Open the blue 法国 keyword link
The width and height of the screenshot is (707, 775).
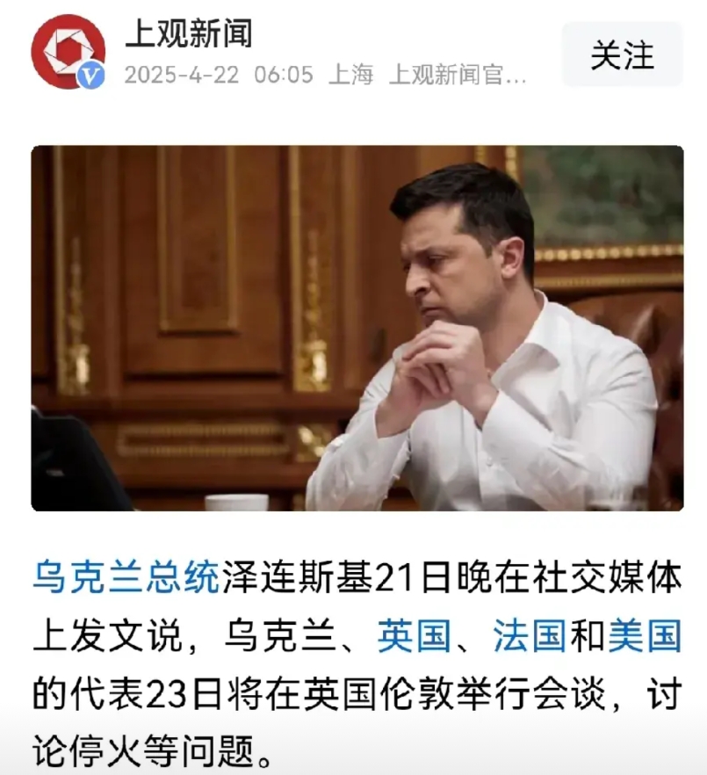[530, 635]
